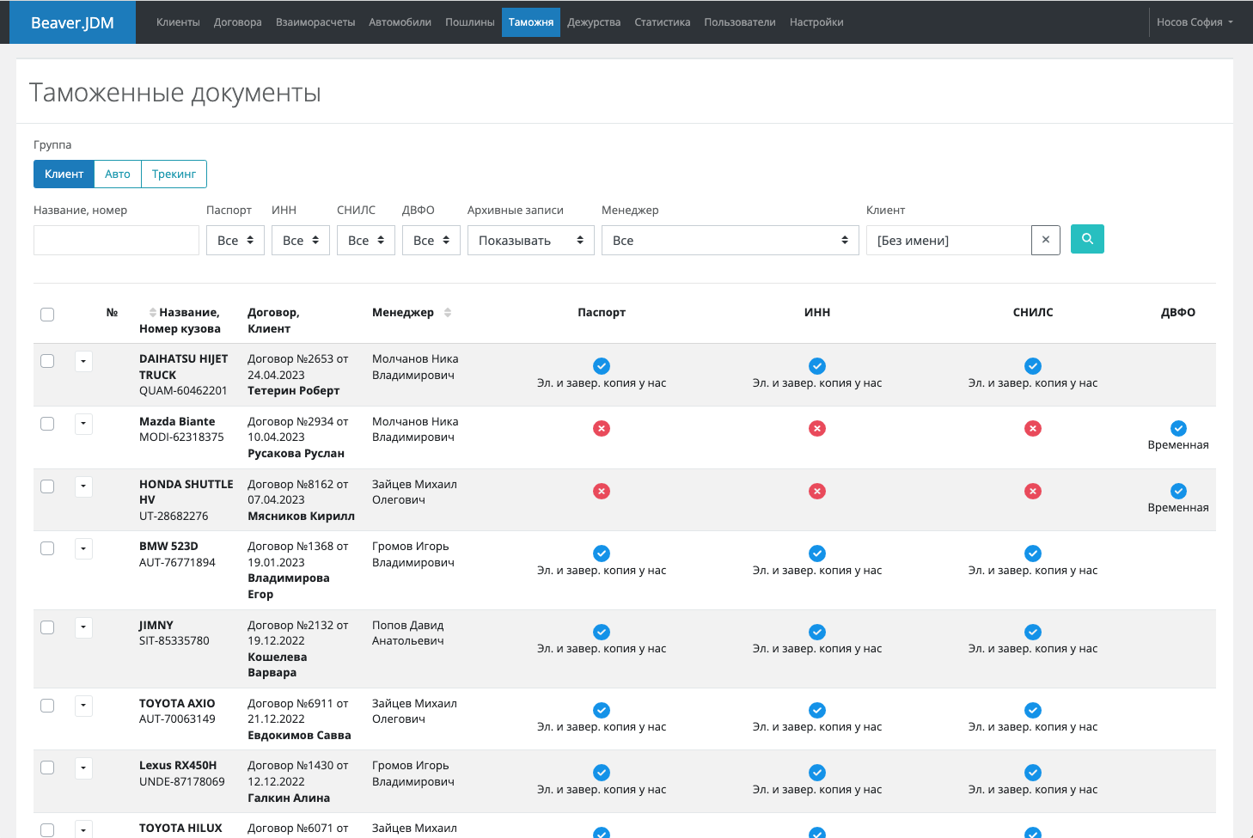The height and width of the screenshot is (838, 1253).
Task: Click ИНН checkmark icon for TOYOTA AXIO
Action: tap(816, 710)
